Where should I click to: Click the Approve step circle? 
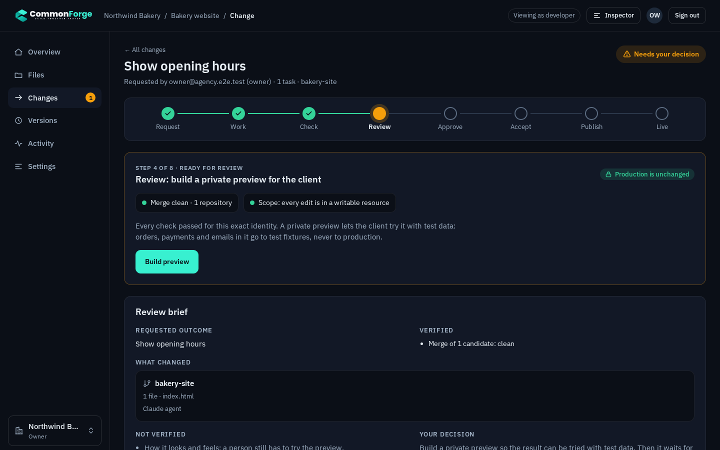(x=450, y=113)
